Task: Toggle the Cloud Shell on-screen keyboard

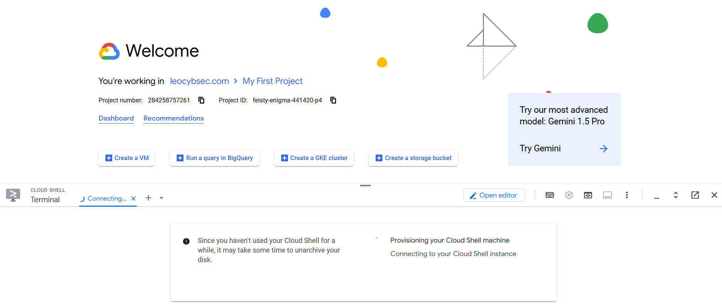Action: tap(550, 195)
